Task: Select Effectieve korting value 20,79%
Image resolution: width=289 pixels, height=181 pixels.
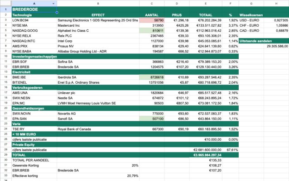Action: (x=98, y=176)
